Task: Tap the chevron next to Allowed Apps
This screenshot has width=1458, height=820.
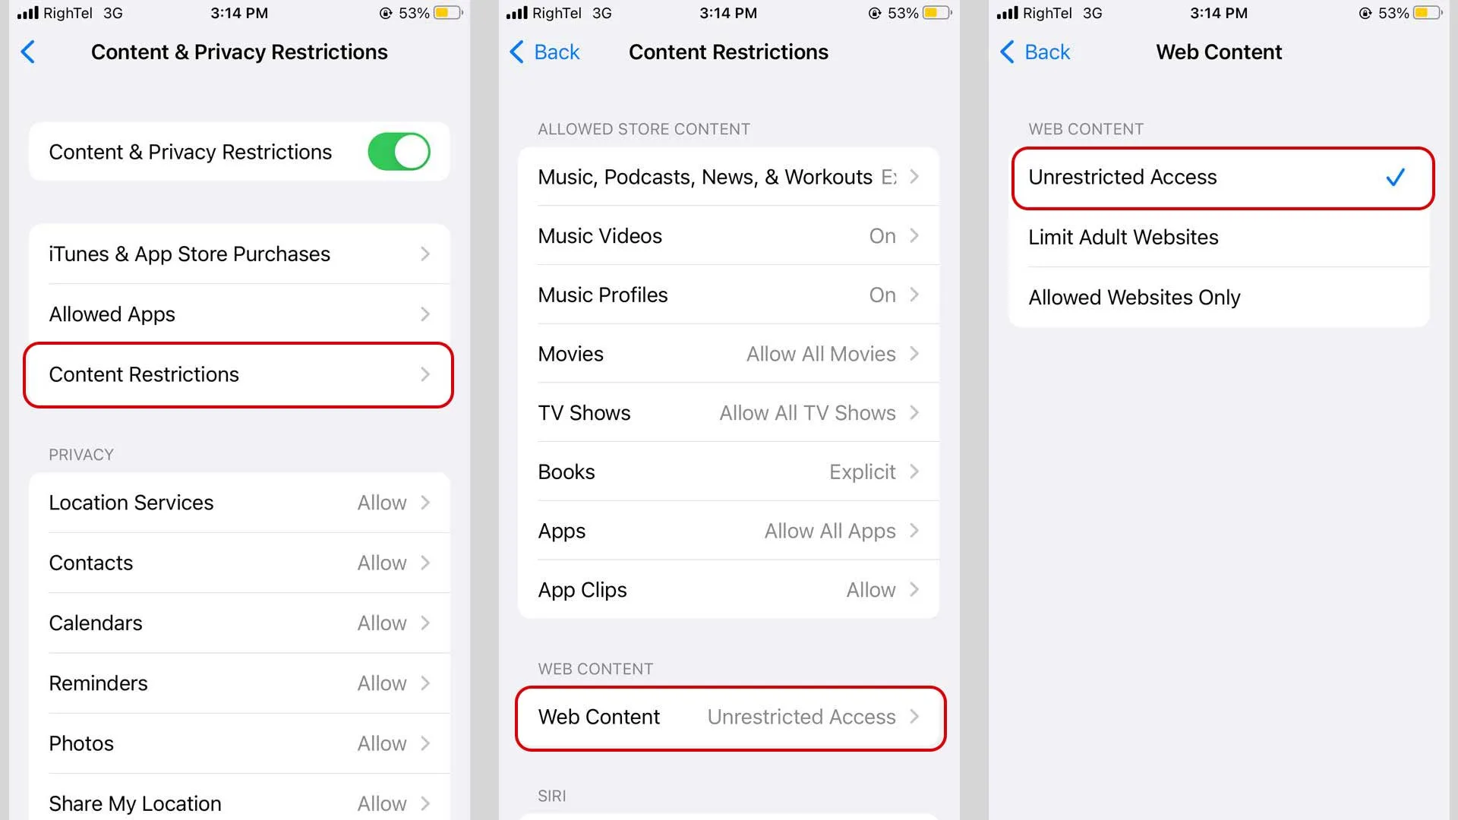Action: coord(425,314)
